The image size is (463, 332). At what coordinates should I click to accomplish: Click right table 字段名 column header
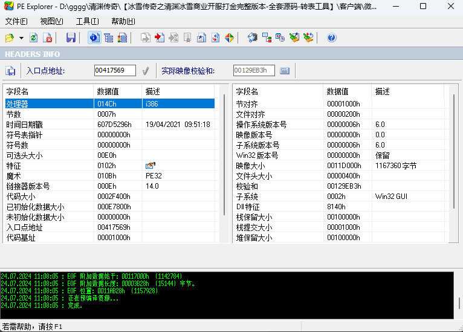[x=279, y=91]
